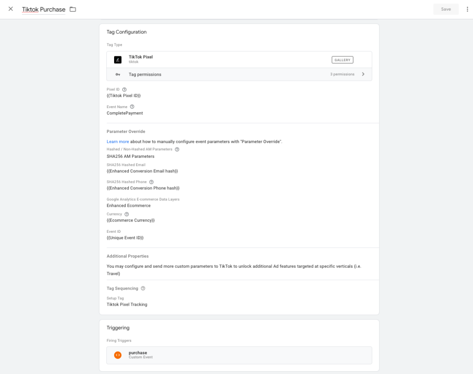Click the GALLERY badge button
The image size is (473, 374).
coord(342,60)
